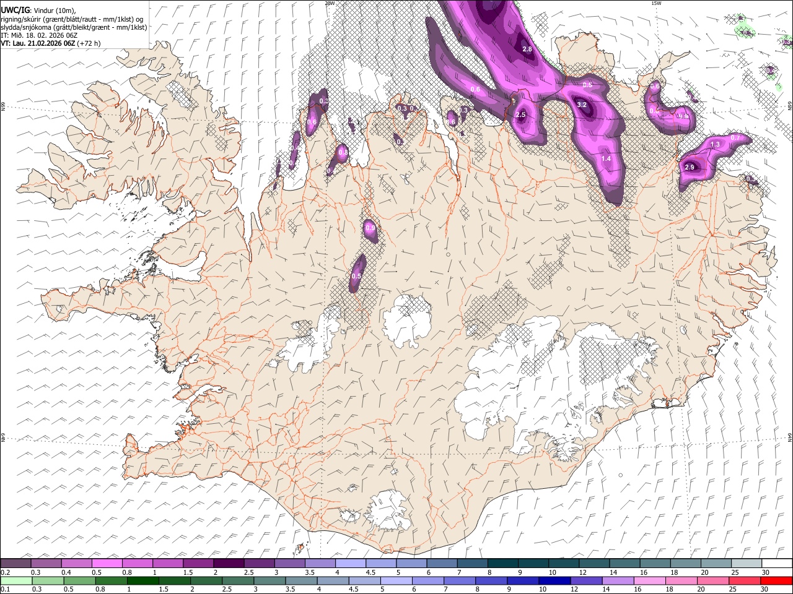Image resolution: width=793 pixels, height=594 pixels.
Task: Click the '(+72 h)' forecast offset
Action: click(x=89, y=43)
